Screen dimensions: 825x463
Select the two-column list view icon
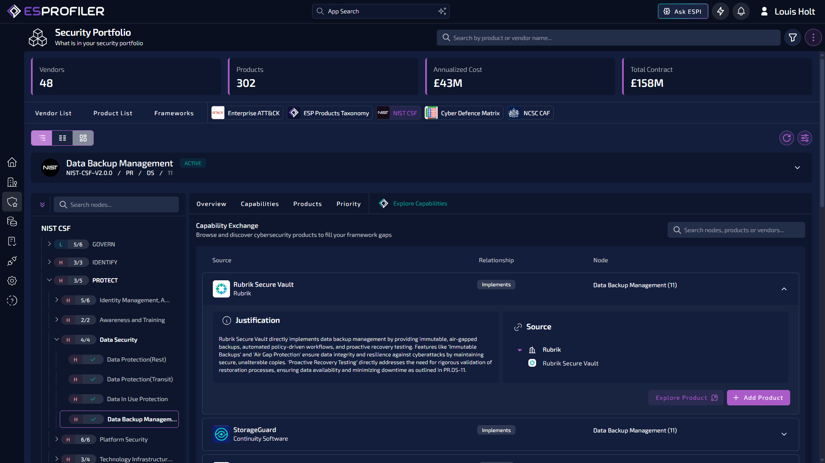coord(62,138)
